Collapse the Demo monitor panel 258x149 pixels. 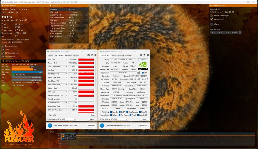2,6
